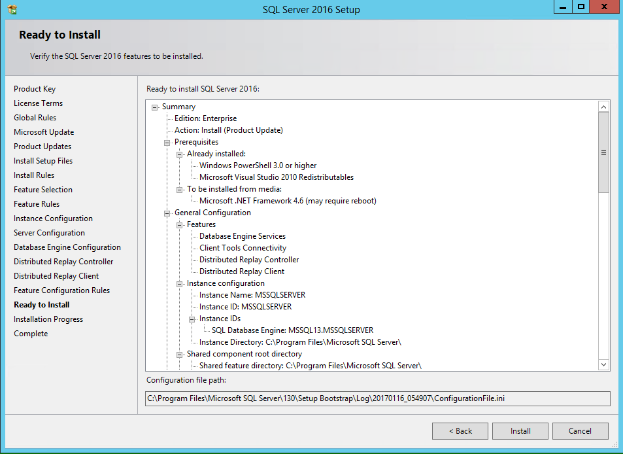This screenshot has height=454, width=623.
Task: Collapse the Prerequisites node
Action: point(167,143)
